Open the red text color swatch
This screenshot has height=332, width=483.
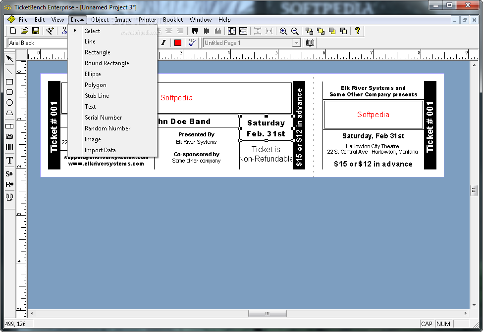(178, 42)
